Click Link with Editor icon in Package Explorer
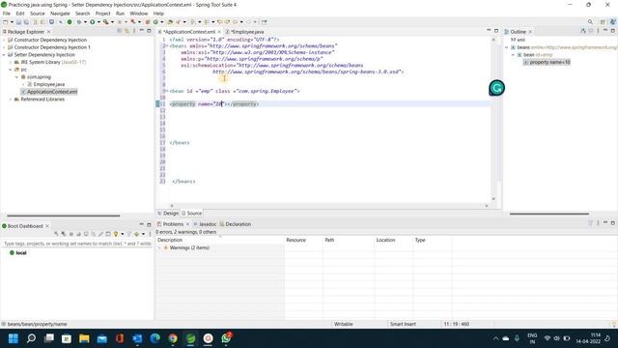 coord(126,31)
